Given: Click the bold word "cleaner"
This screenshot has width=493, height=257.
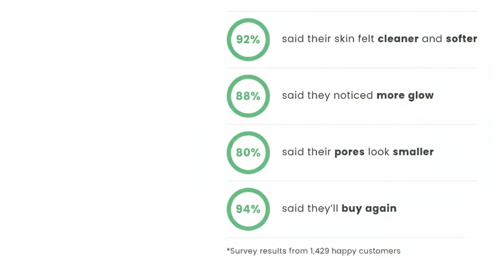Looking at the screenshot, I should coord(398,39).
